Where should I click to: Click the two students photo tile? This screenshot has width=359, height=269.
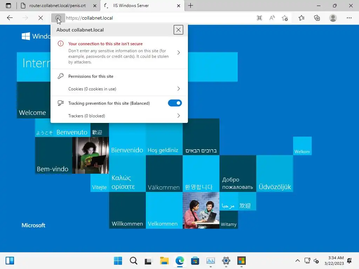201,210
